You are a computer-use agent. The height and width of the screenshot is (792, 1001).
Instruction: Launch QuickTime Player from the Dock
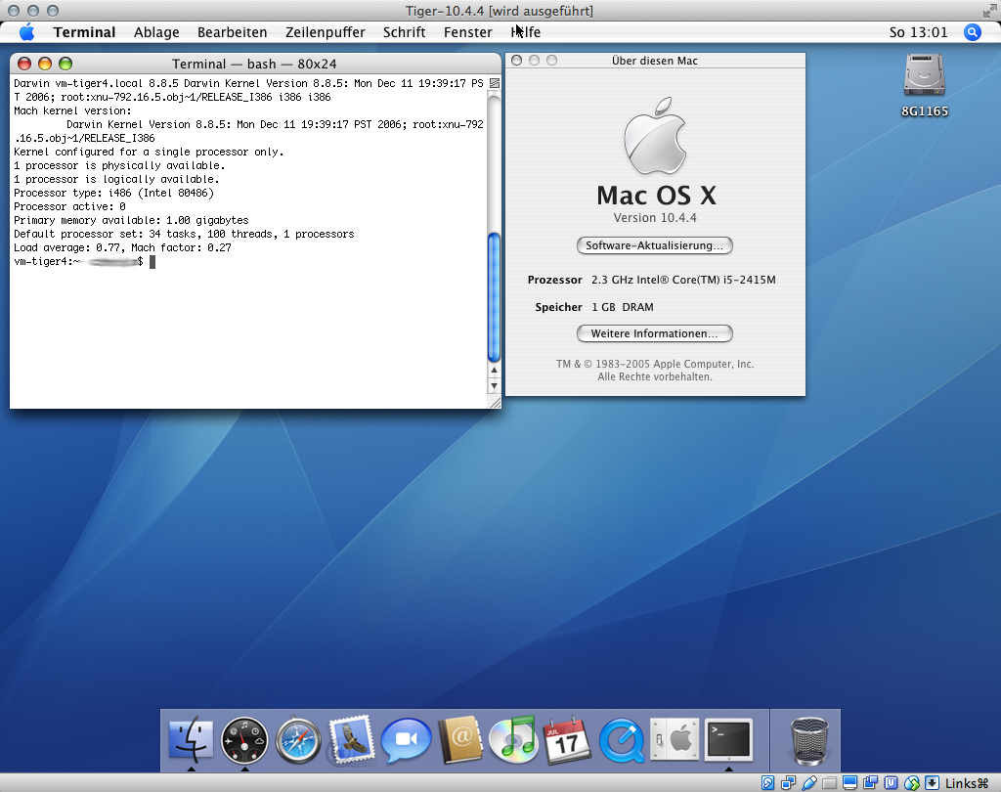click(621, 740)
